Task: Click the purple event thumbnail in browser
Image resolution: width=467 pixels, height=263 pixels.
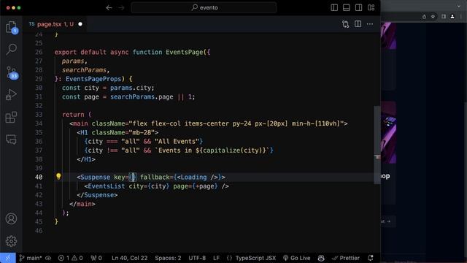Action: [388, 132]
